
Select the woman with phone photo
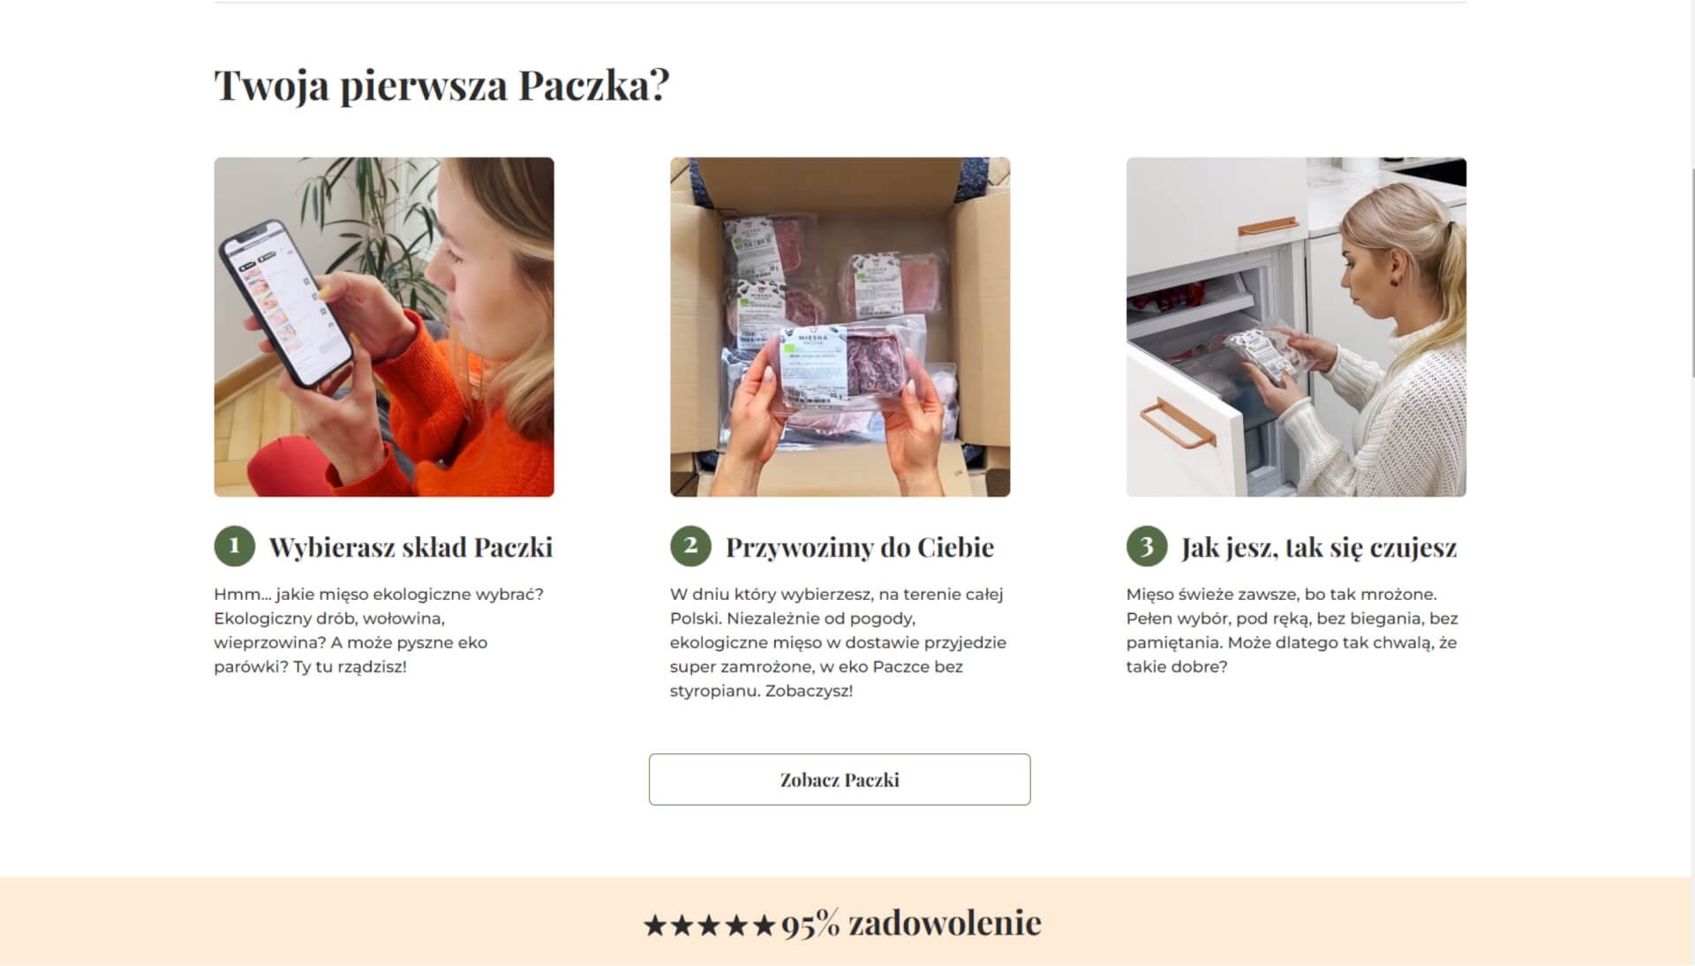coord(384,327)
